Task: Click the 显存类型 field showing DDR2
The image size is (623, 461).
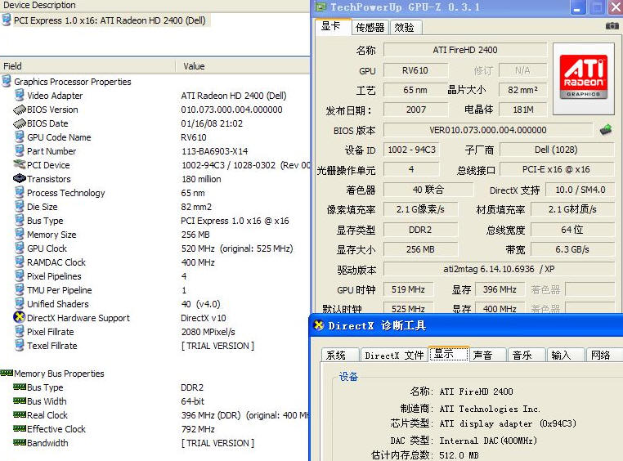Action: click(420, 230)
